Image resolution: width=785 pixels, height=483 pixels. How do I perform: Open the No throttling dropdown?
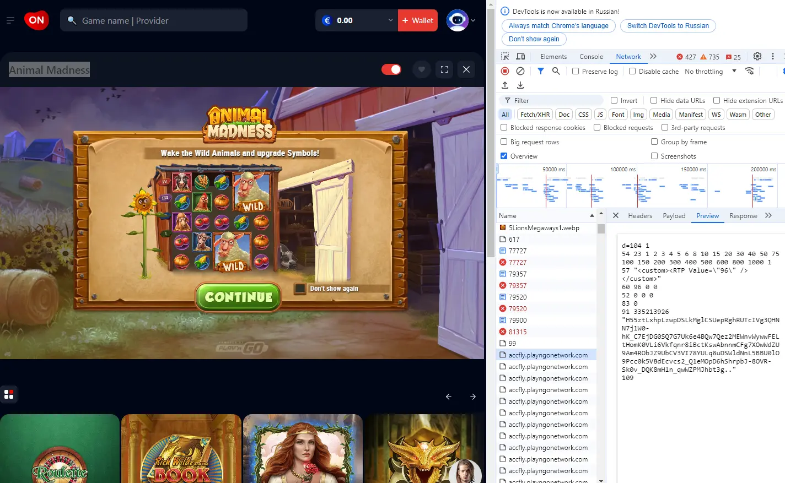pos(710,71)
